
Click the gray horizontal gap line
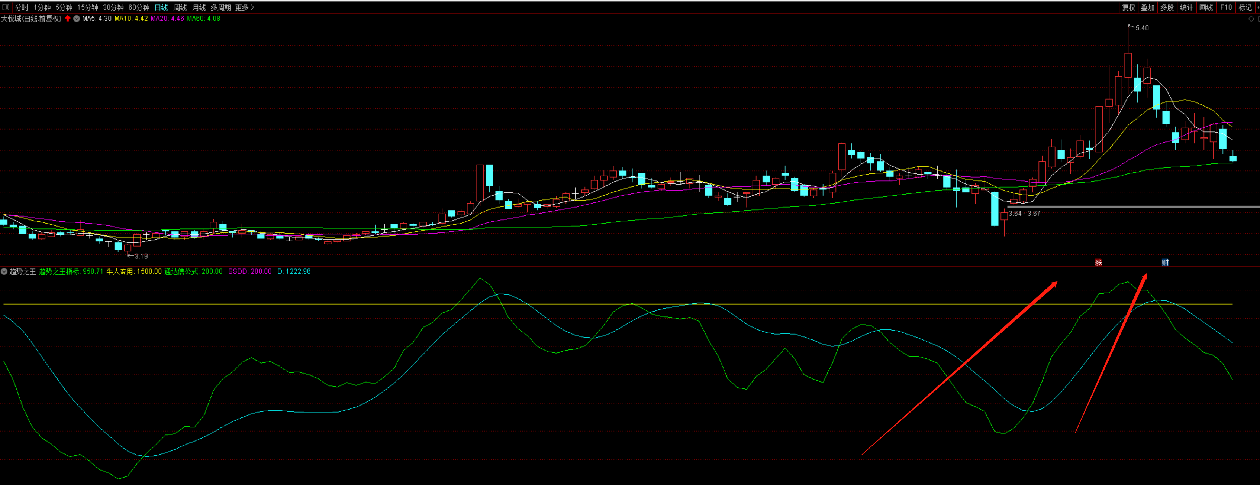click(x=1133, y=207)
